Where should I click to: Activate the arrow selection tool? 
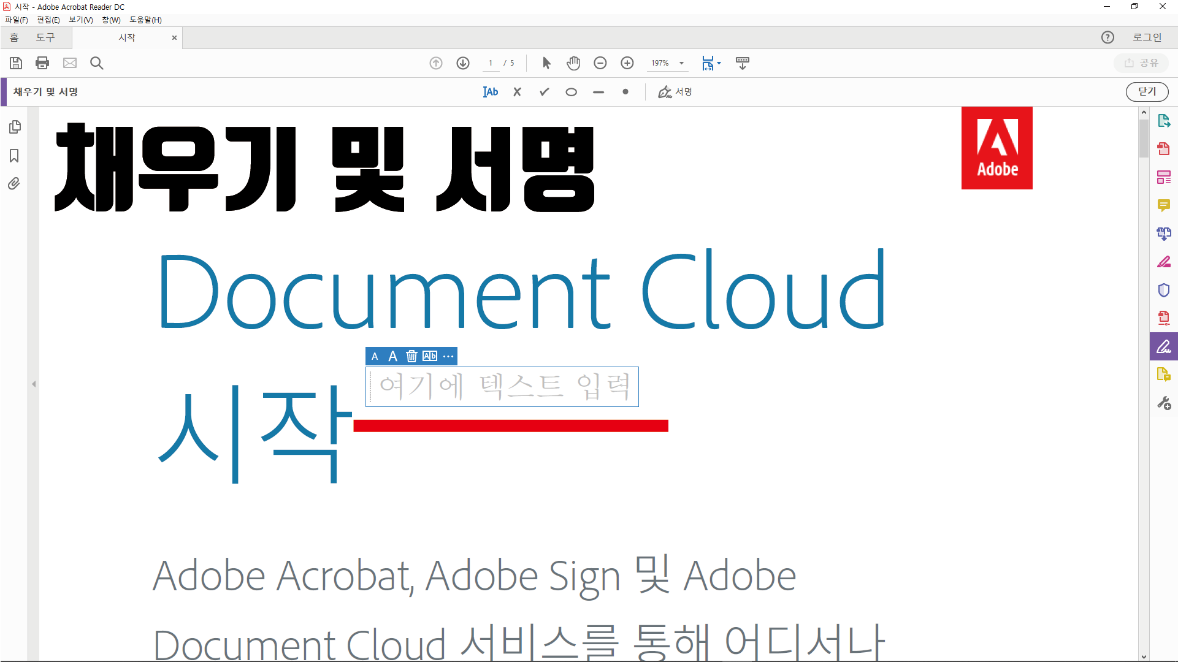tap(546, 63)
